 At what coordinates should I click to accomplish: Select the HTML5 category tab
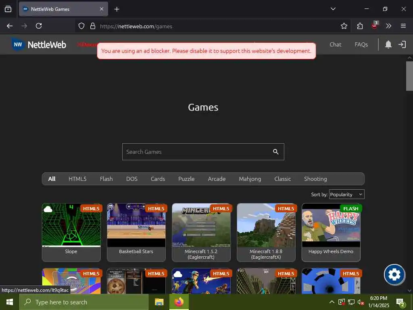[77, 179]
